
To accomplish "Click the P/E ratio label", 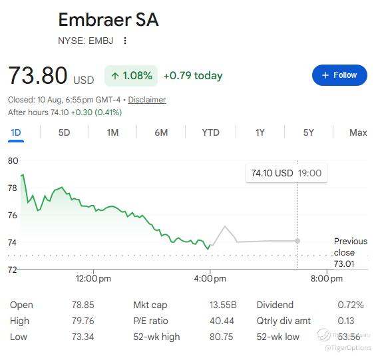I will point(150,321).
